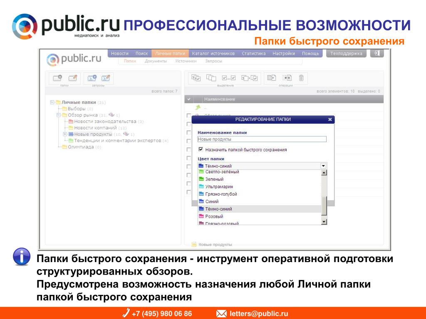
Task: Uncheck Назначить папкой быстрого сохранения
Action: (201, 150)
